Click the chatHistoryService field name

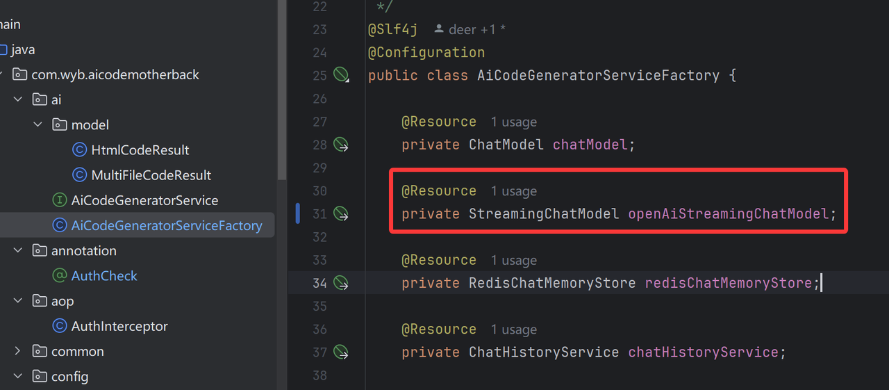click(x=704, y=352)
